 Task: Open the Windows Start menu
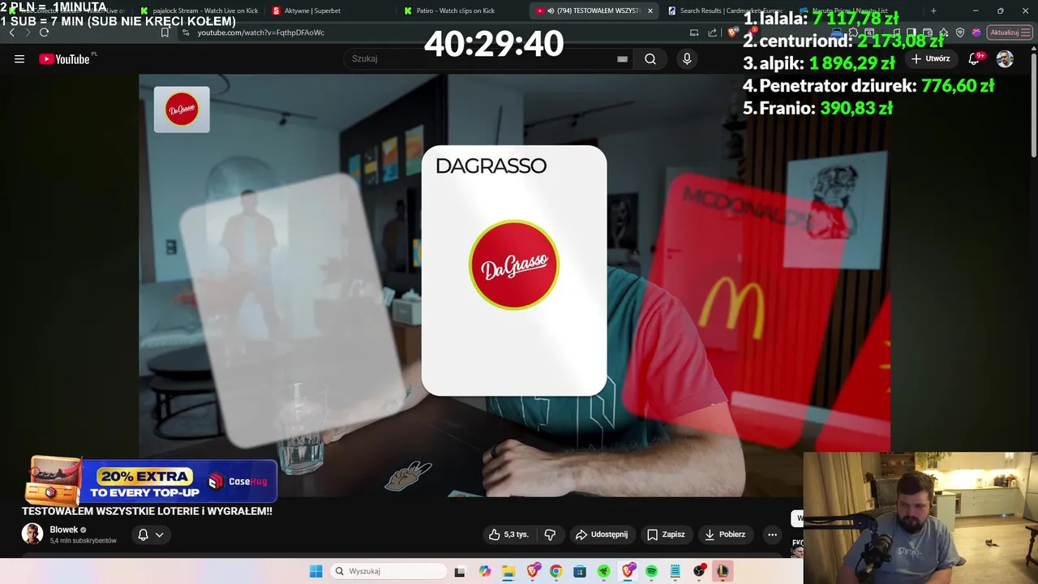pyautogui.click(x=315, y=571)
